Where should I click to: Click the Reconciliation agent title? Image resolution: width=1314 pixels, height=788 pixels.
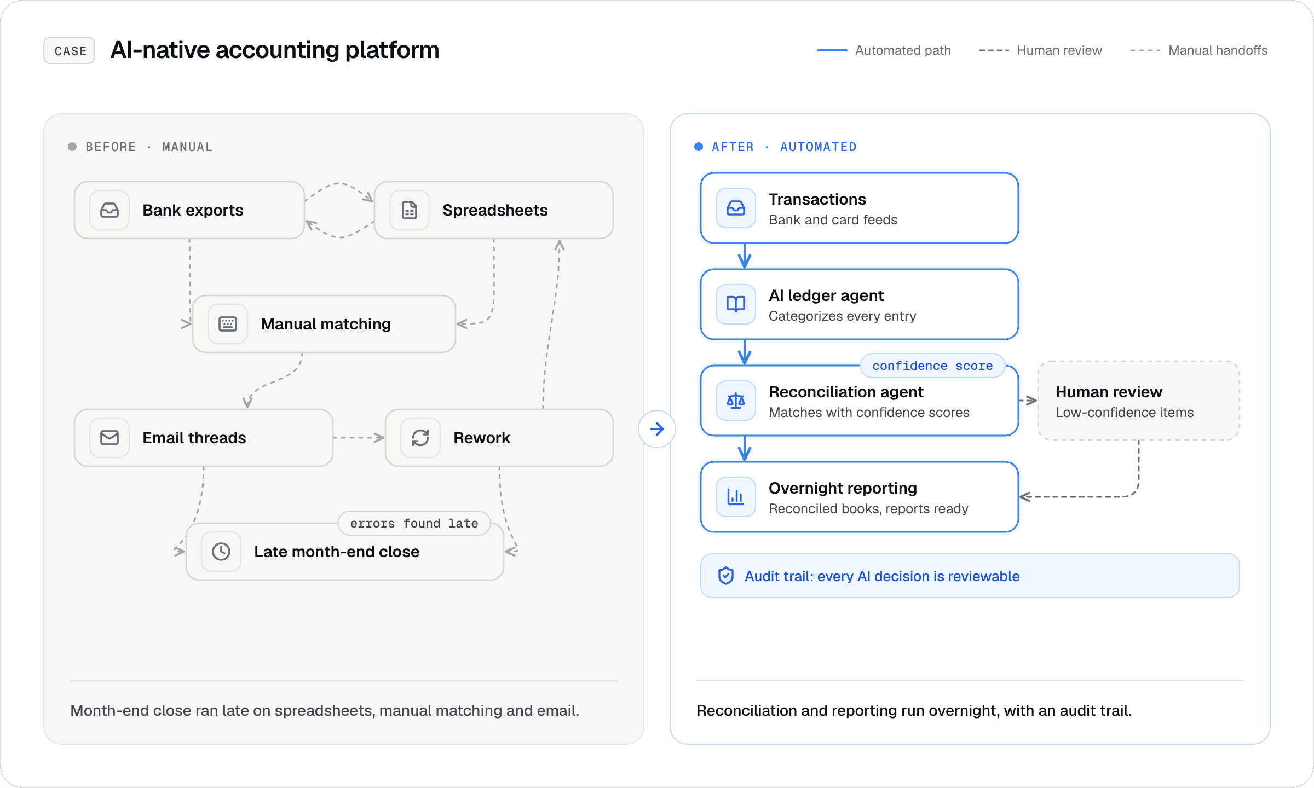click(x=846, y=392)
